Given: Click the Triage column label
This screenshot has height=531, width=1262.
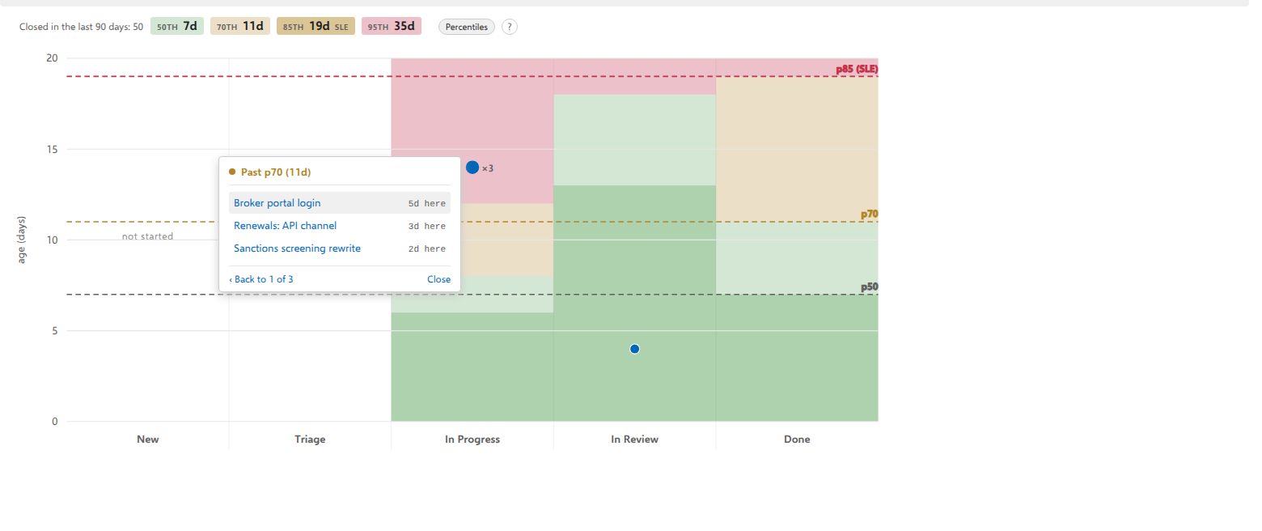Looking at the screenshot, I should (x=310, y=440).
